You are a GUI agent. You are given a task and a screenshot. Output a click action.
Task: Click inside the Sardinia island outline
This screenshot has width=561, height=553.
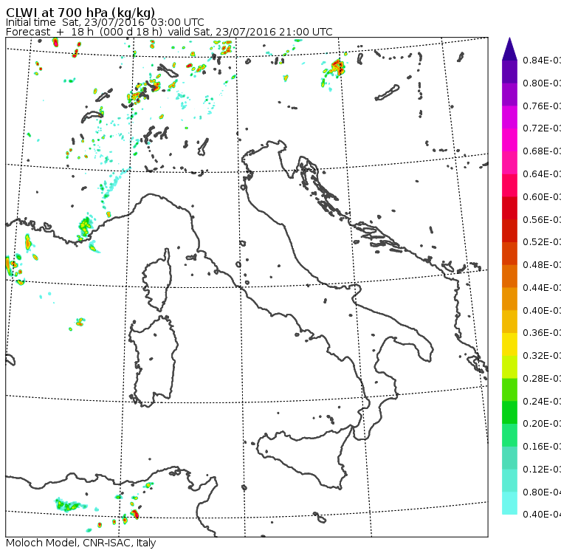pos(154,362)
